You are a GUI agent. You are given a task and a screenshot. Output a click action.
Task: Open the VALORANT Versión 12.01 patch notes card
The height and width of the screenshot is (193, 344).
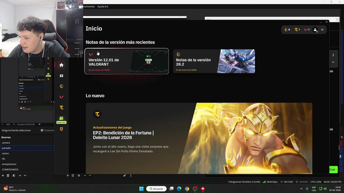(127, 61)
